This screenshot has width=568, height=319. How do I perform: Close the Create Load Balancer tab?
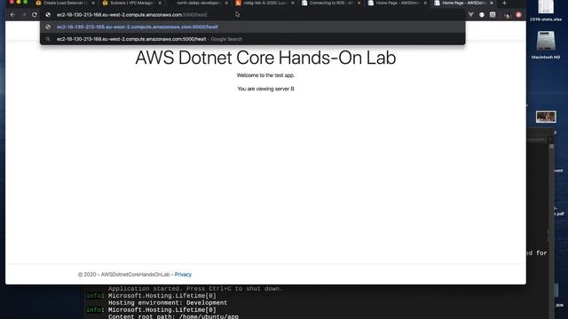pos(93,3)
